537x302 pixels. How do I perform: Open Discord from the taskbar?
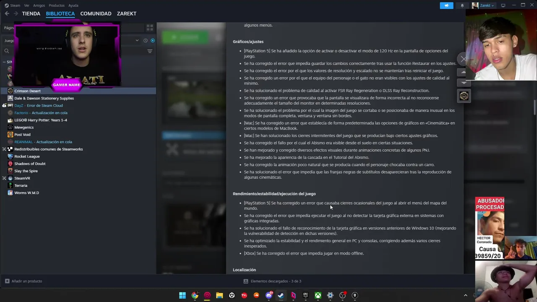pyautogui.click(x=268, y=295)
